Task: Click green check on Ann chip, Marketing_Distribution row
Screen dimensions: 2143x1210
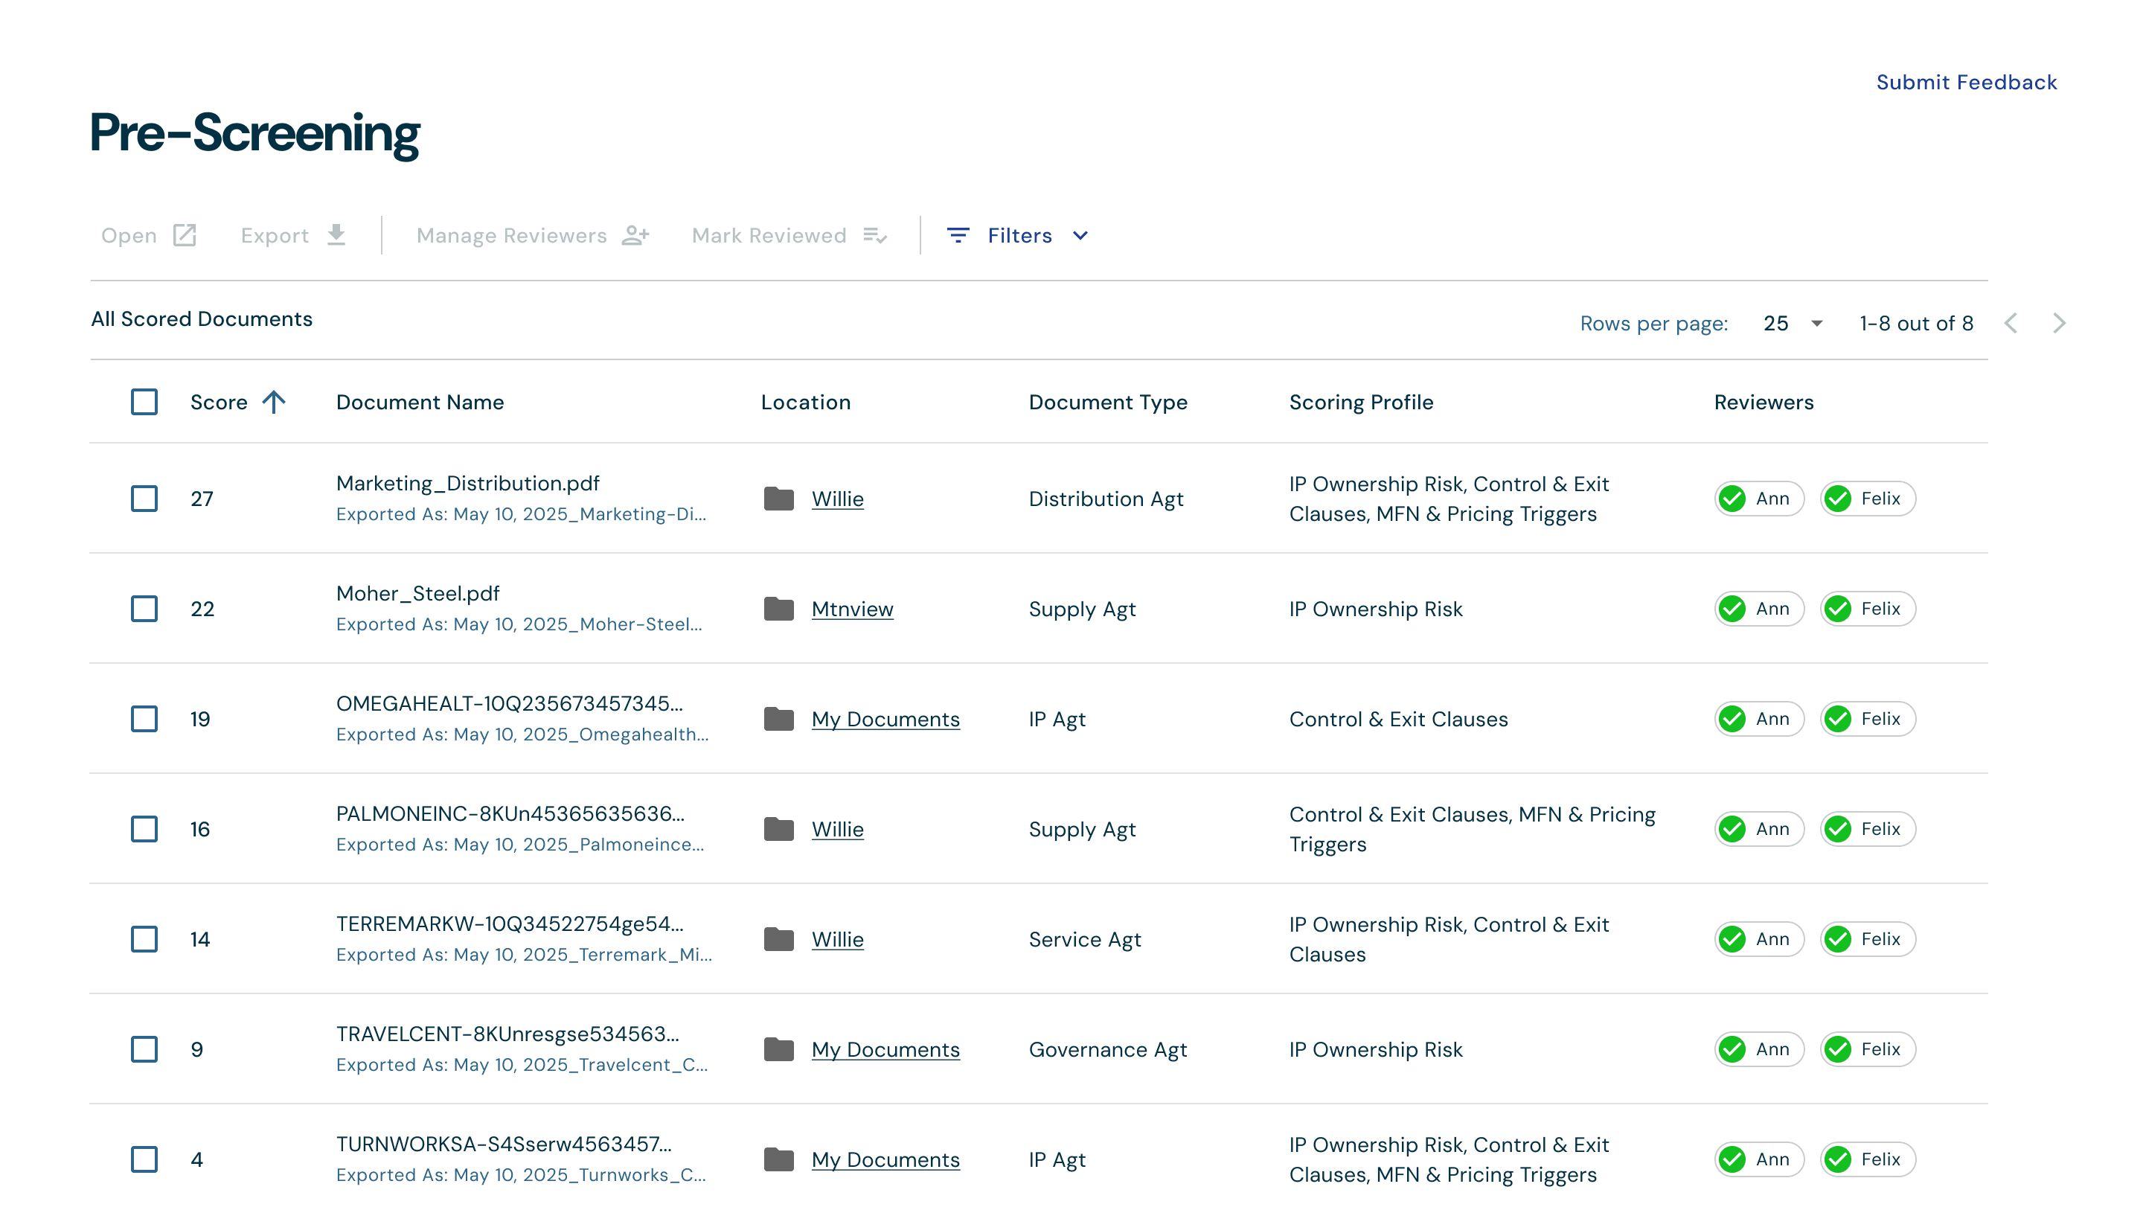Action: (x=1733, y=499)
